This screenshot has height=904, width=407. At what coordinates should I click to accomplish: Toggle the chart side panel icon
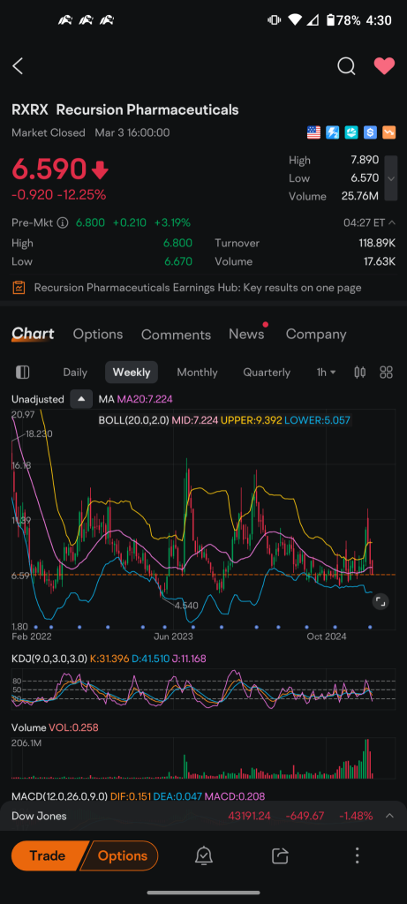pos(22,372)
